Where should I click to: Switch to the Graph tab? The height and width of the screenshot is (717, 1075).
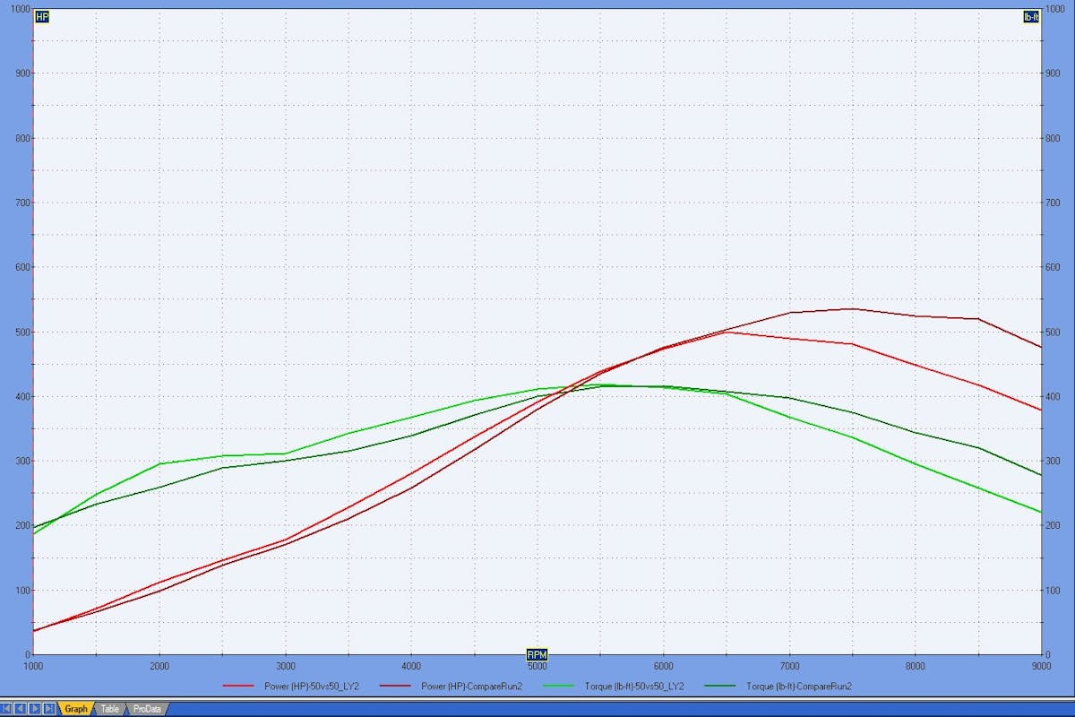[76, 709]
